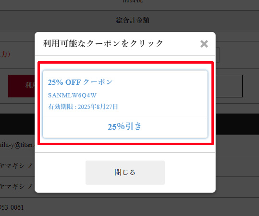Click the coupon code SANMLW6Q4W
Screen dimensions: 259x216
[72, 95]
